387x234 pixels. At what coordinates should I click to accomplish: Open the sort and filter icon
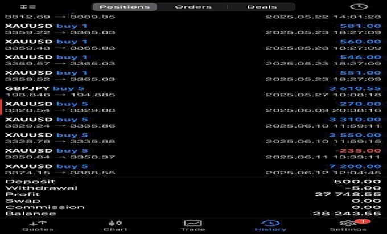[x=28, y=7]
